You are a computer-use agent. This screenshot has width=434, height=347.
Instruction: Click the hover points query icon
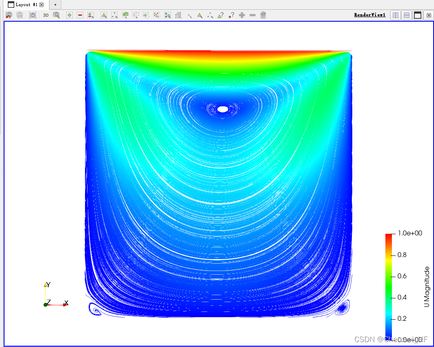[x=231, y=15]
